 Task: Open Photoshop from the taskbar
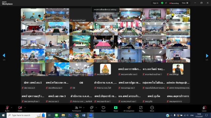click(70, 115)
